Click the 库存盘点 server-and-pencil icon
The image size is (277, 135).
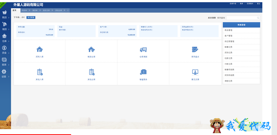(x=195, y=49)
